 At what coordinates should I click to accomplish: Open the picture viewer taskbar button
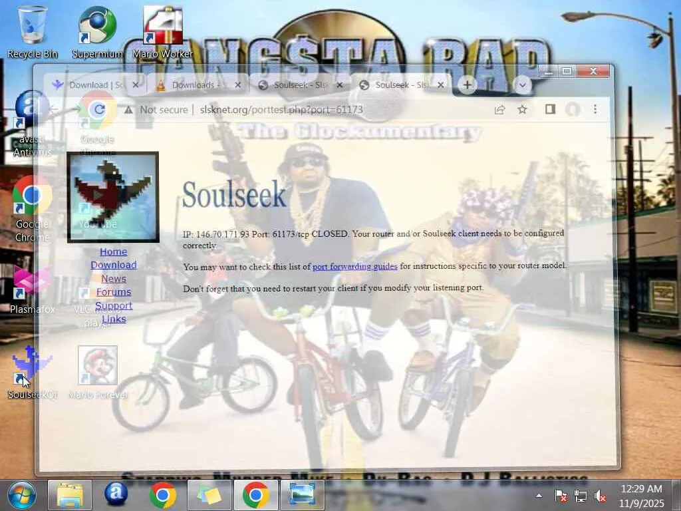pyautogui.click(x=303, y=495)
